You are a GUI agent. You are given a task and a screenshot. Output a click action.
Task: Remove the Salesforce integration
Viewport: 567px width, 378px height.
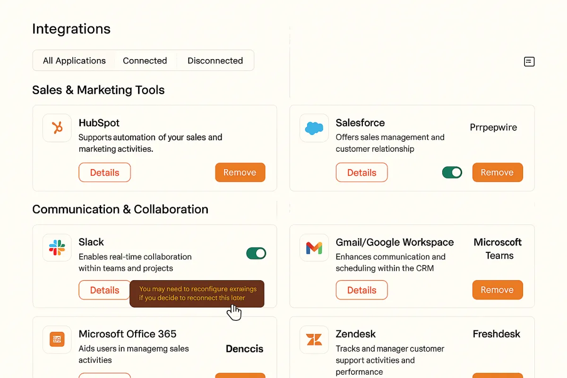(498, 172)
